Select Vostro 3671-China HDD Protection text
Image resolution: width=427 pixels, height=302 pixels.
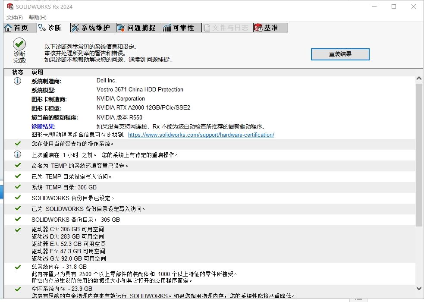pyautogui.click(x=140, y=90)
